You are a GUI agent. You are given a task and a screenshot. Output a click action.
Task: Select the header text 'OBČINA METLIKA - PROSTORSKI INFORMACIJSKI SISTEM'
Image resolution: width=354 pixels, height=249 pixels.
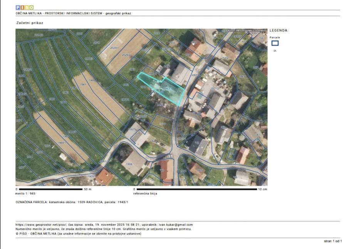tap(59, 13)
